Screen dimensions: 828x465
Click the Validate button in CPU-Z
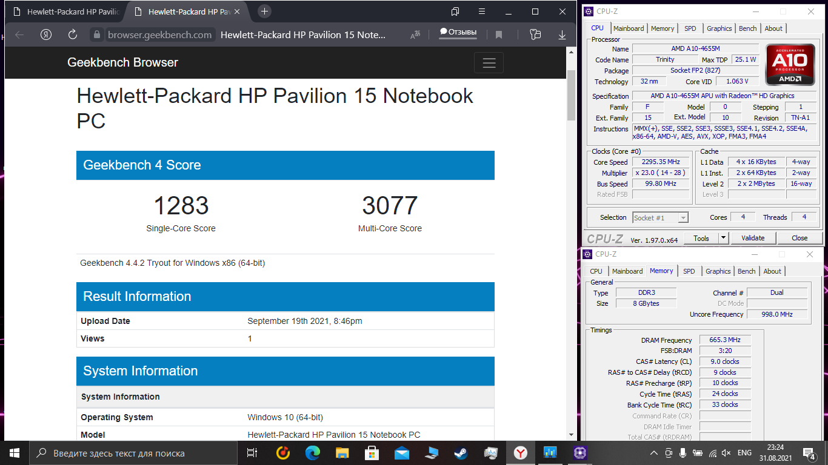(753, 238)
